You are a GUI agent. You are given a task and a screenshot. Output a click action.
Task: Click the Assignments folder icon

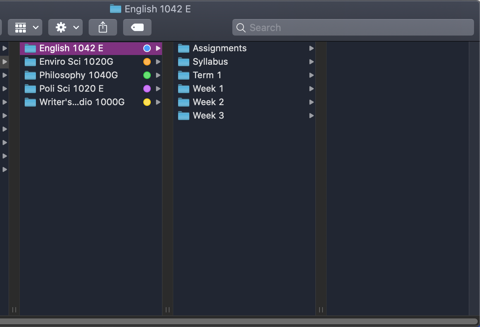pyautogui.click(x=184, y=48)
